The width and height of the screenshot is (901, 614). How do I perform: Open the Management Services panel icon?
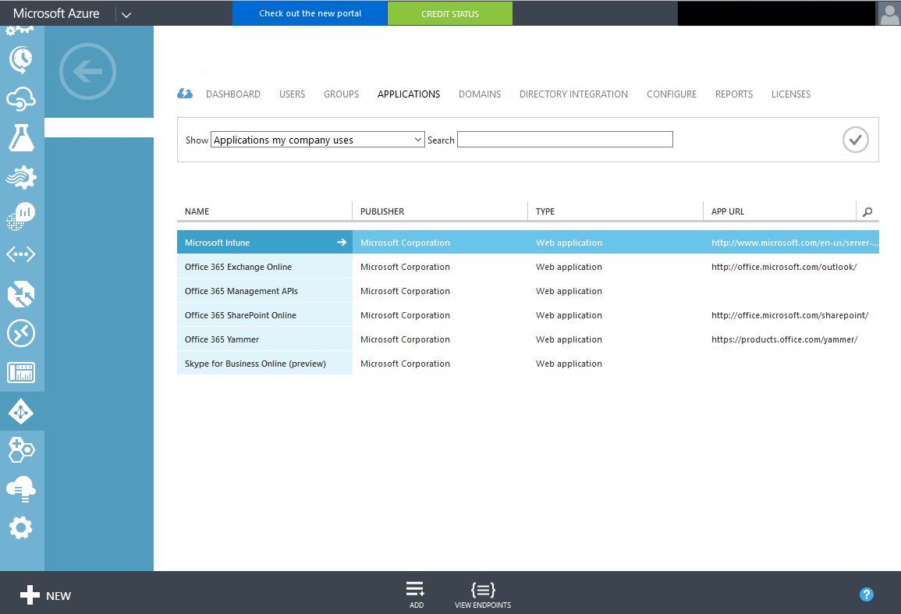[21, 373]
